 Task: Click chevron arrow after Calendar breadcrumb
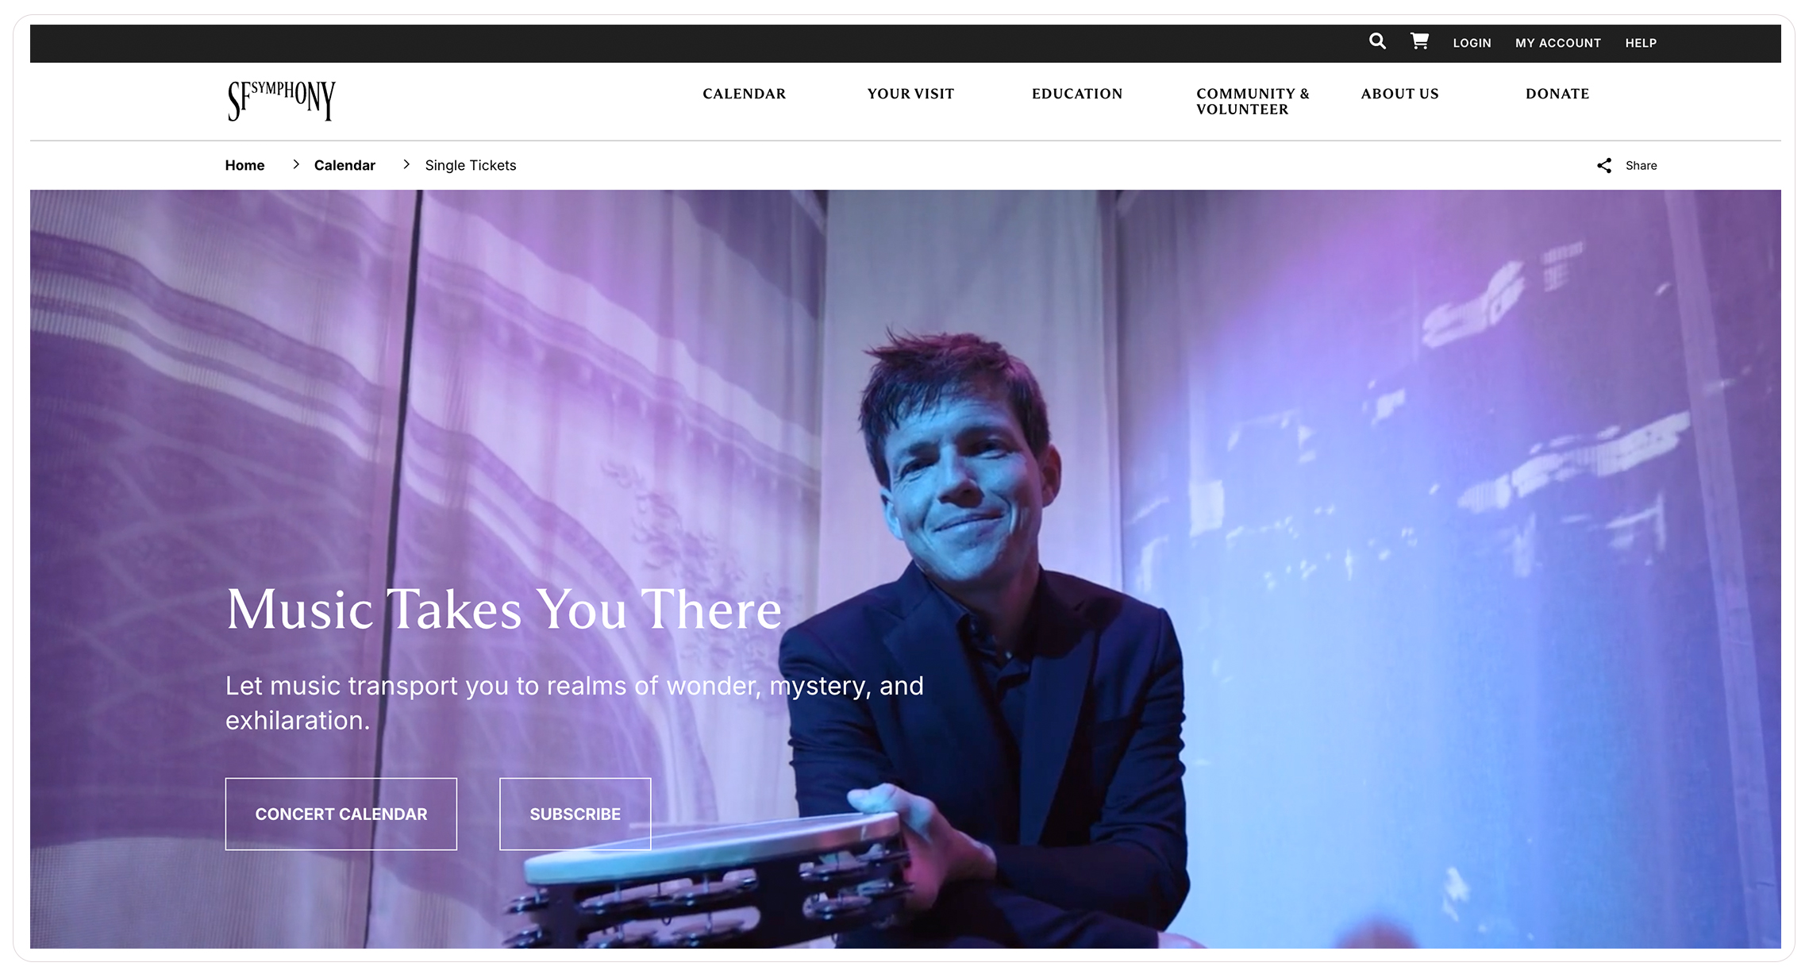coord(406,164)
